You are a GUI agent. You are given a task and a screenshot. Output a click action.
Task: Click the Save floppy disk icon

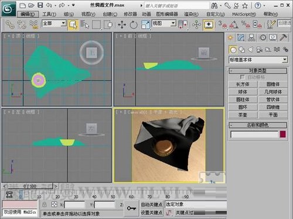pos(40,5)
